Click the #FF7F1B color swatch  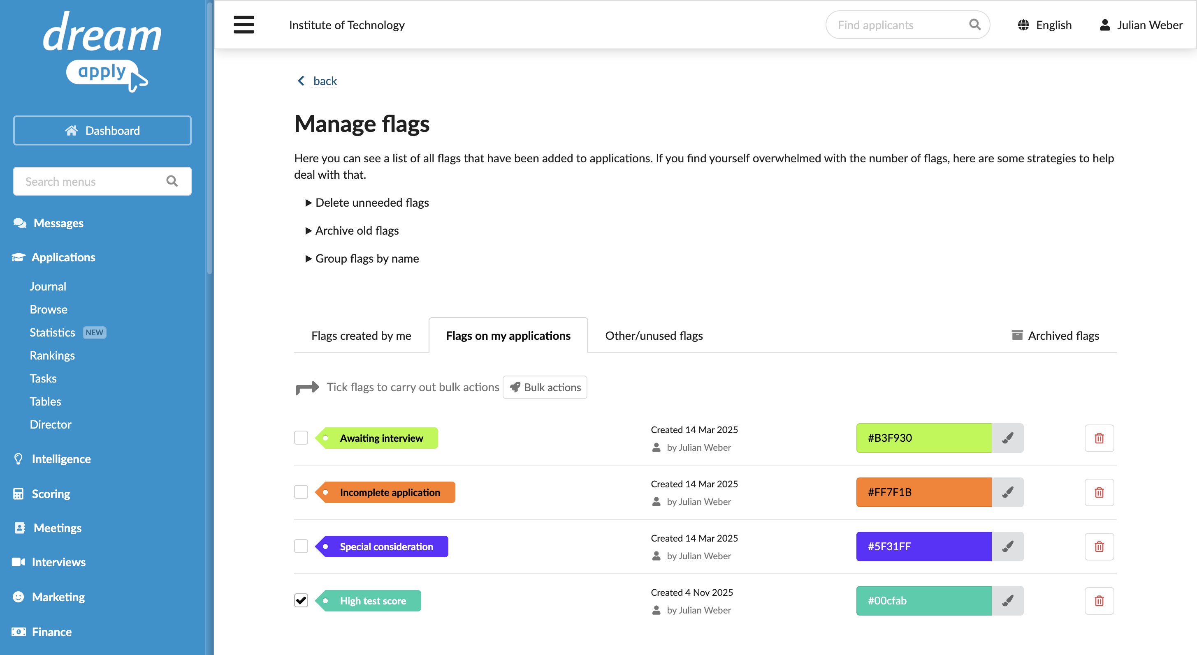coord(924,492)
